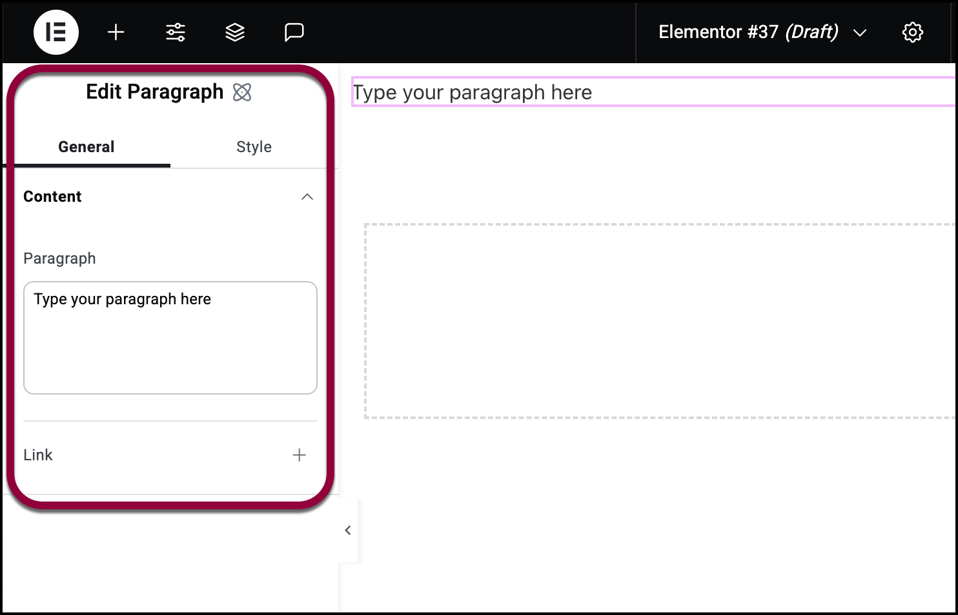Open page settings gear icon
The width and height of the screenshot is (958, 615).
pyautogui.click(x=913, y=32)
